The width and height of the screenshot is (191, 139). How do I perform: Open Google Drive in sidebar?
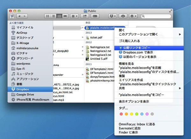30,94
